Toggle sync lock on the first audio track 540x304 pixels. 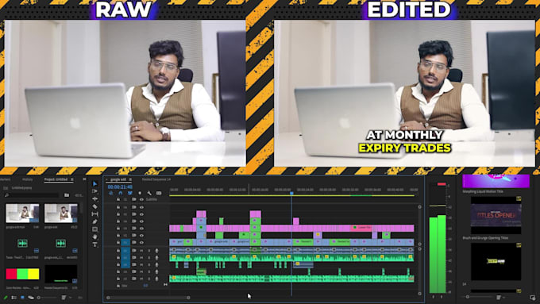tap(133, 251)
